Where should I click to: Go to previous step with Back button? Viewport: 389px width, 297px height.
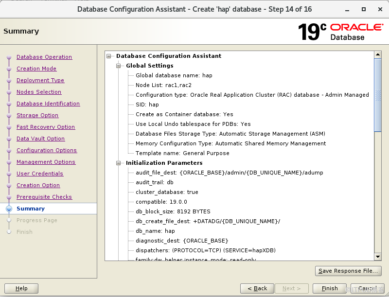pyautogui.click(x=257, y=288)
